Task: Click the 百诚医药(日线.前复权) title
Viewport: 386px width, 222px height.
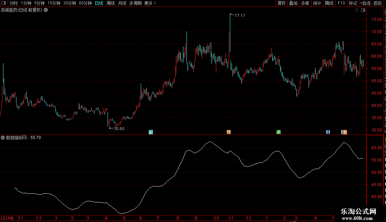Action: click(22, 10)
